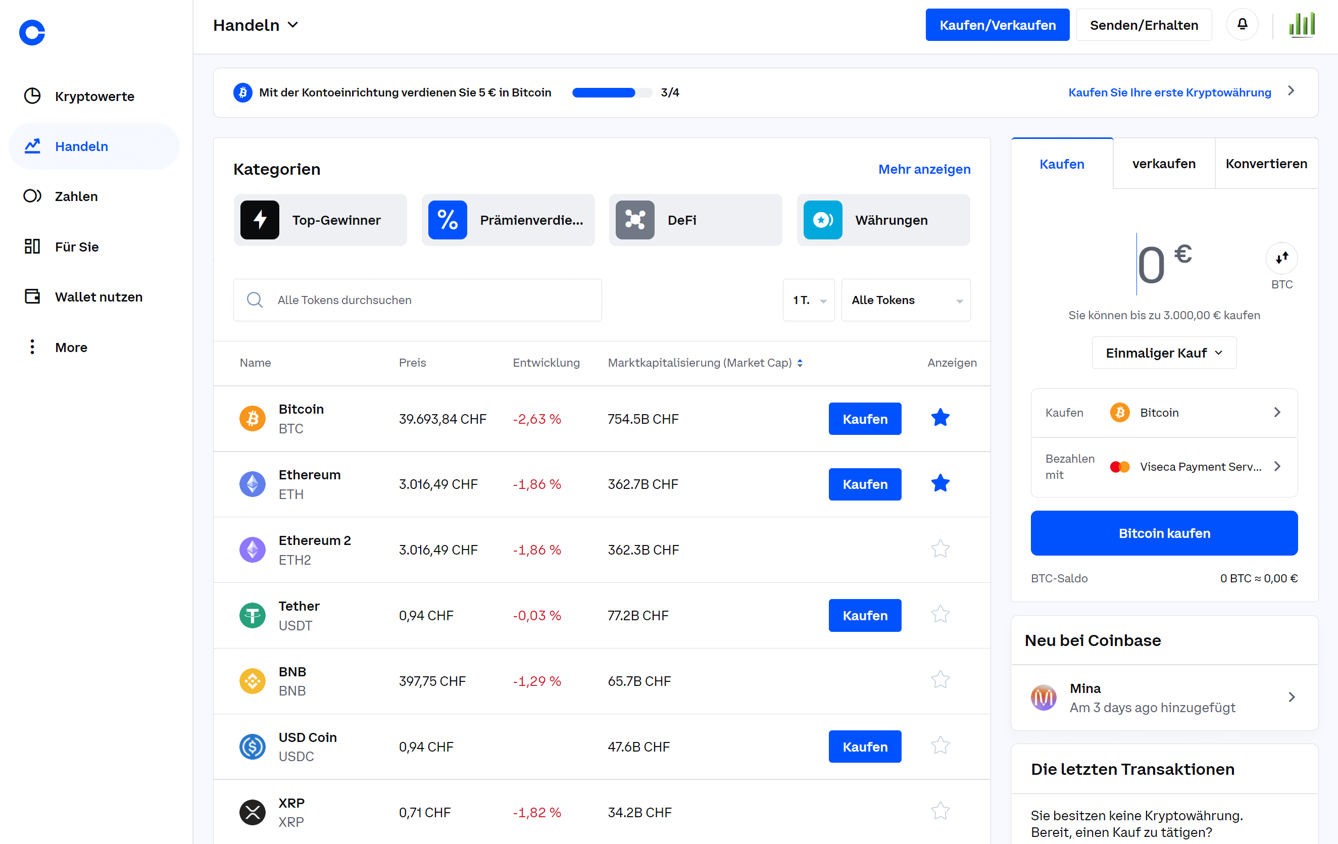1338x844 pixels.
Task: Click the Name column header
Action: 255,363
